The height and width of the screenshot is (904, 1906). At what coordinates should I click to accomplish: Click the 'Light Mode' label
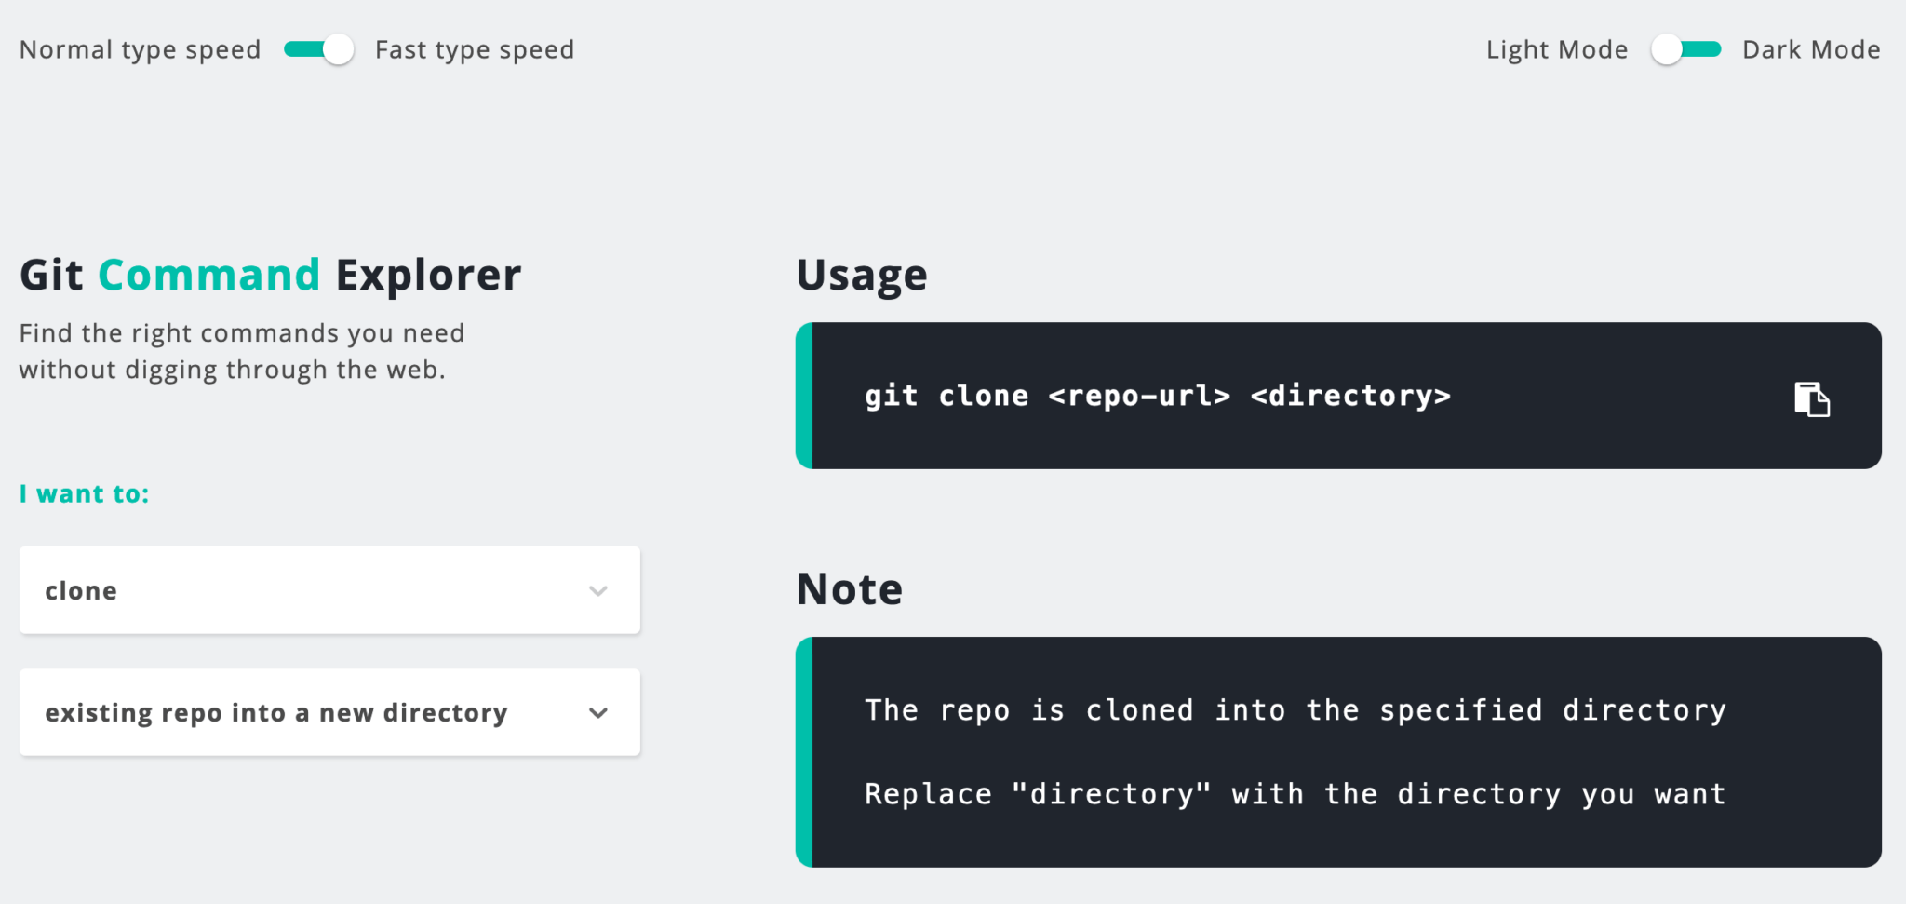1556,49
